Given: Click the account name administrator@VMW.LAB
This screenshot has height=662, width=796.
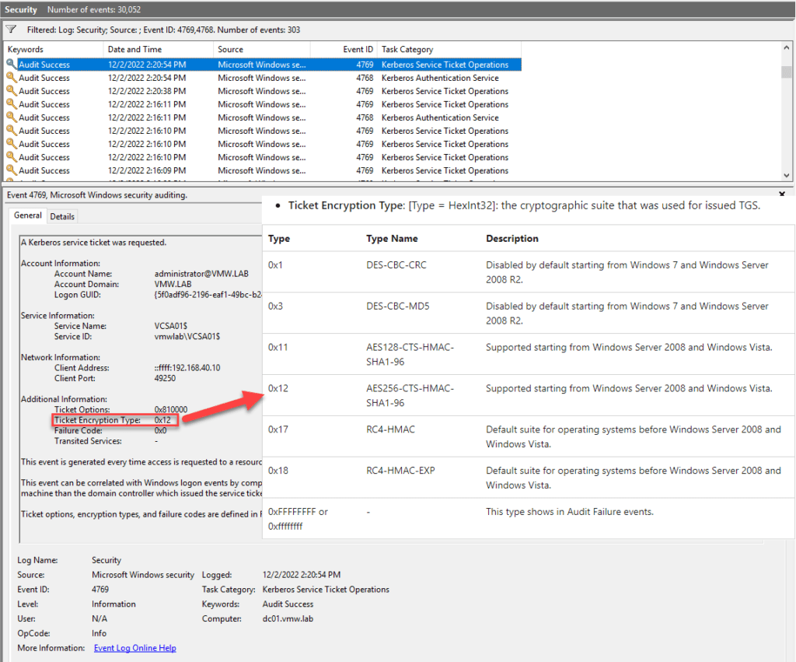Looking at the screenshot, I should pyautogui.click(x=201, y=273).
